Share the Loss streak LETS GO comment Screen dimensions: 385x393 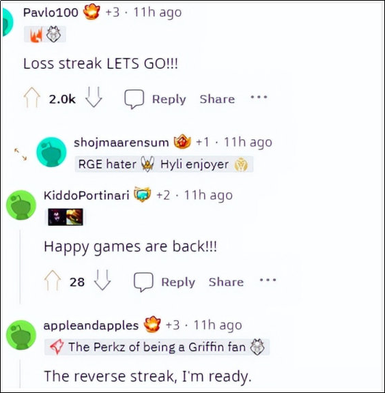(217, 99)
